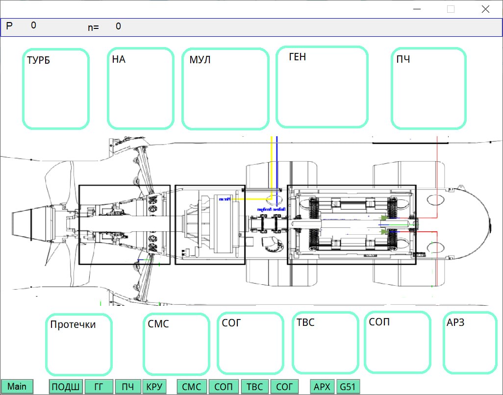This screenshot has height=395, width=503.
Task: Go to the СМС bottom bar button
Action: coord(192,387)
